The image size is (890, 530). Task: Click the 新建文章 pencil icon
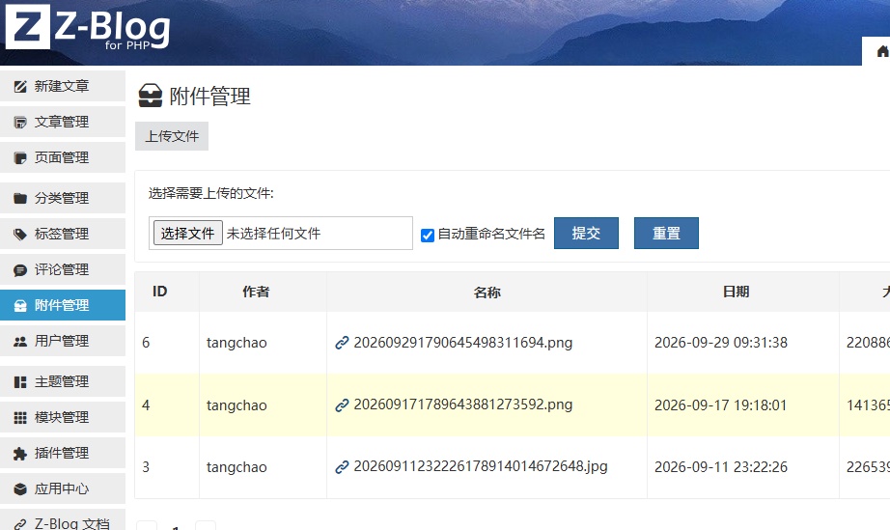(x=20, y=86)
